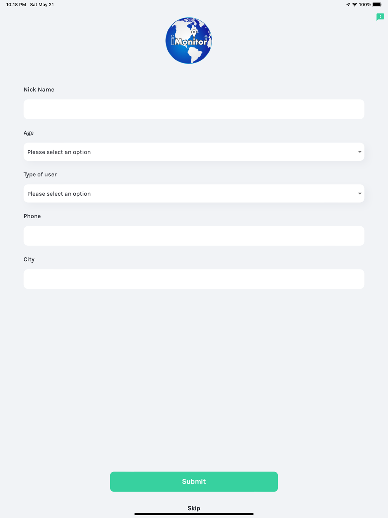Open the Age dropdown
This screenshot has height=518, width=388.
(x=194, y=152)
